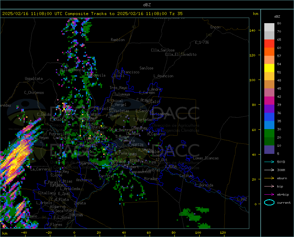Click the 'Gltallary' place label

[47, 193]
